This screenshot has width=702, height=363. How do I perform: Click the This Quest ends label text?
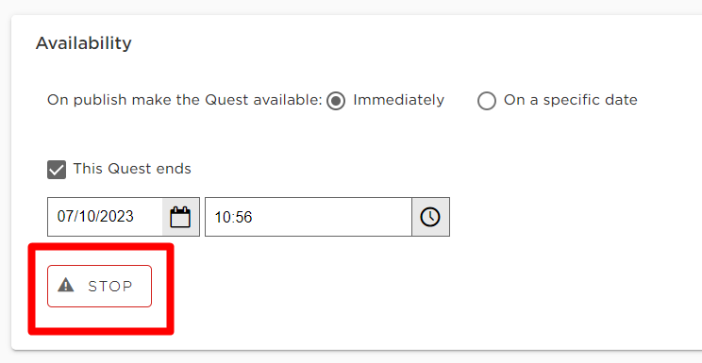(132, 169)
